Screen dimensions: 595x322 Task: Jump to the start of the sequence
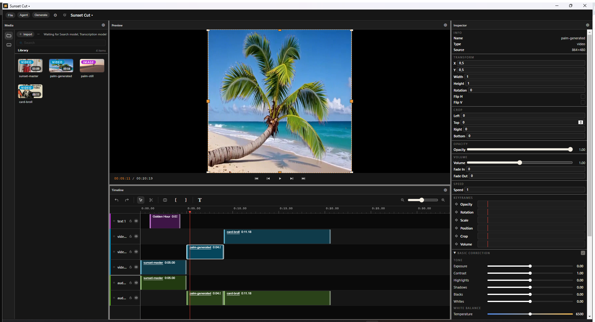[257, 179]
